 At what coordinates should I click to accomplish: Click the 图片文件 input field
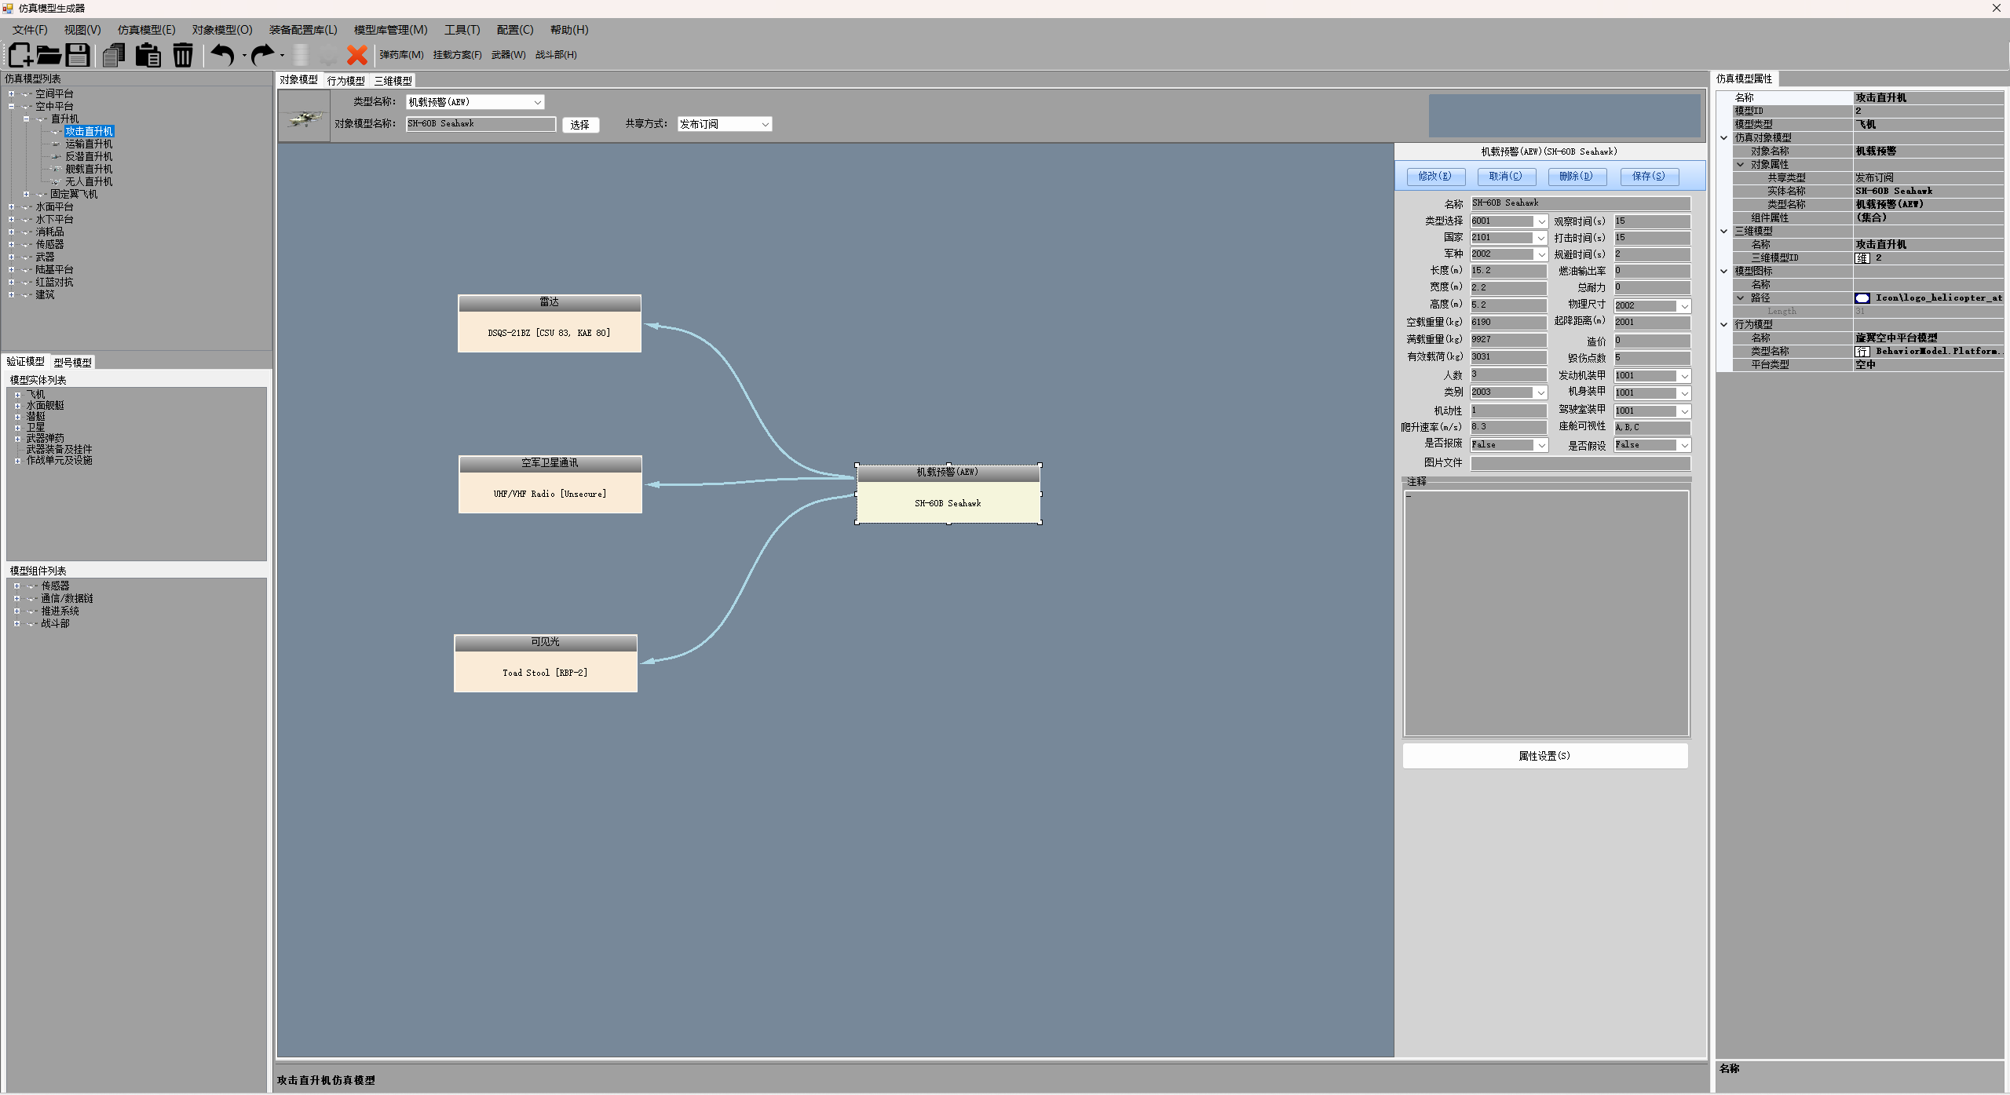(1580, 463)
